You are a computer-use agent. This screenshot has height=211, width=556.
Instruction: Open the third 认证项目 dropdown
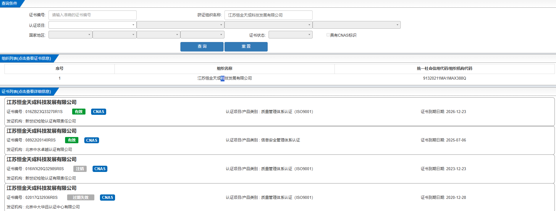(268, 25)
